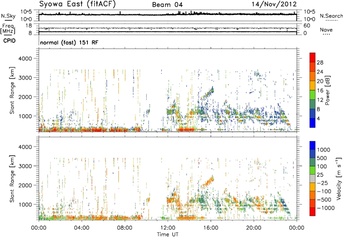Click the '12:00' time tick label
Image resolution: width=343 pixels, height=237 pixels.
[168, 228]
